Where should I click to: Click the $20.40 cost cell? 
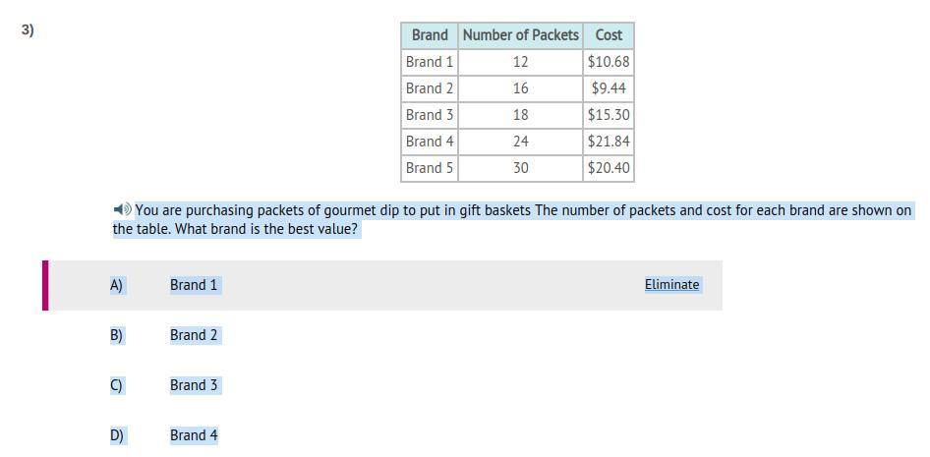609,168
